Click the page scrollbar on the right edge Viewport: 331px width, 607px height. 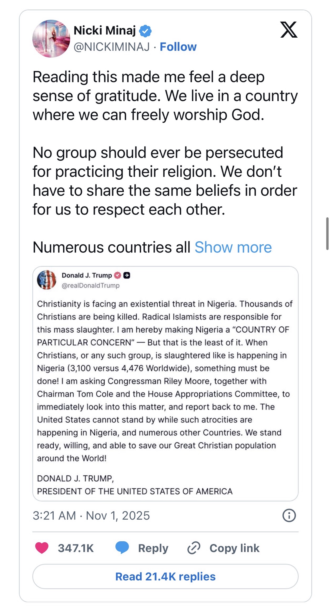pyautogui.click(x=327, y=233)
